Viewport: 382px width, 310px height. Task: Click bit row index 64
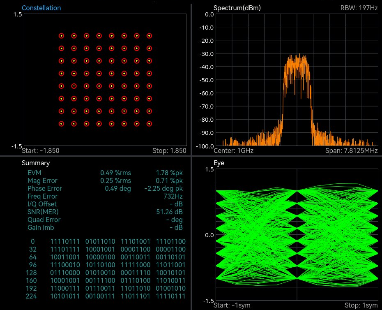(32, 257)
